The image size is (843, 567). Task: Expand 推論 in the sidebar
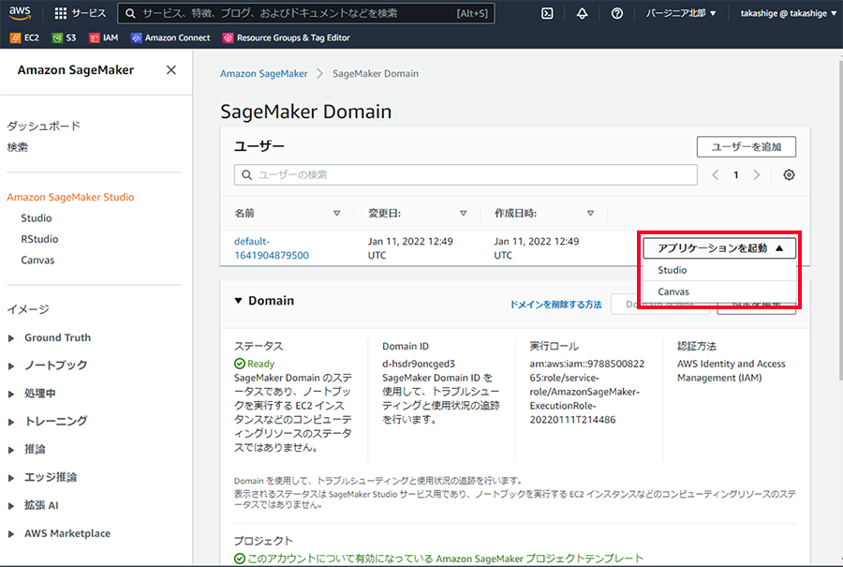pyautogui.click(x=11, y=450)
